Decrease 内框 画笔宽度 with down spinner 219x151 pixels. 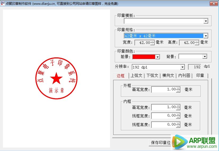178,109
